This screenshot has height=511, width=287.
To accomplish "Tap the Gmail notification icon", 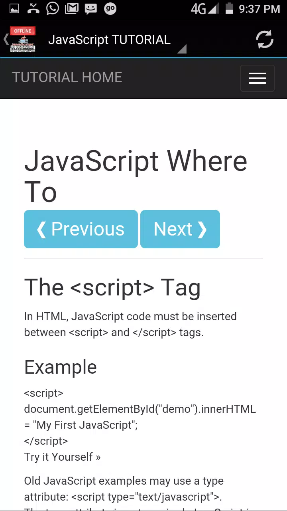I will click(x=72, y=8).
